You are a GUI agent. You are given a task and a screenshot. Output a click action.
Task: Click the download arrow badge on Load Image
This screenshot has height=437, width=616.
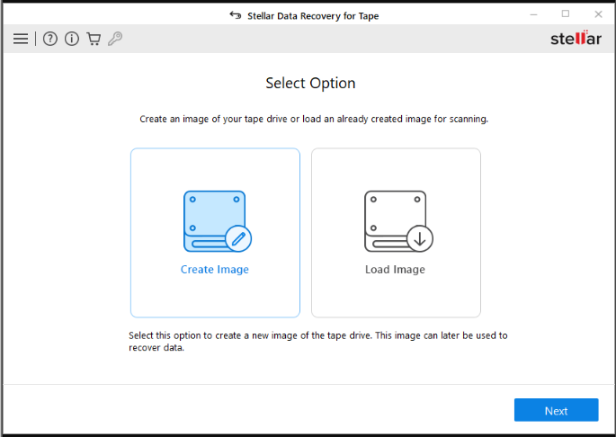click(420, 238)
